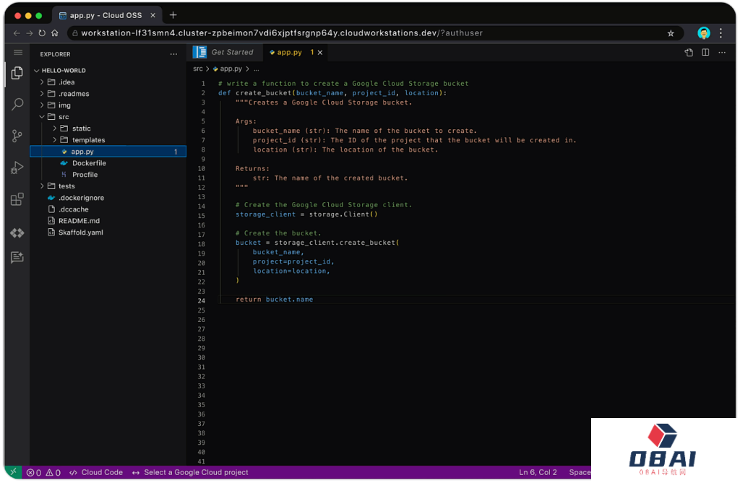Open Dockerfile in the explorer

click(89, 163)
